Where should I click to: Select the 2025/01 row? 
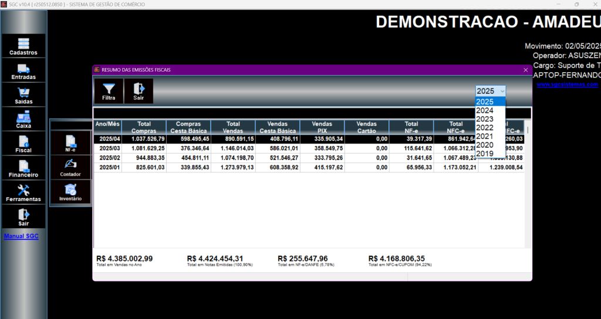coord(309,167)
